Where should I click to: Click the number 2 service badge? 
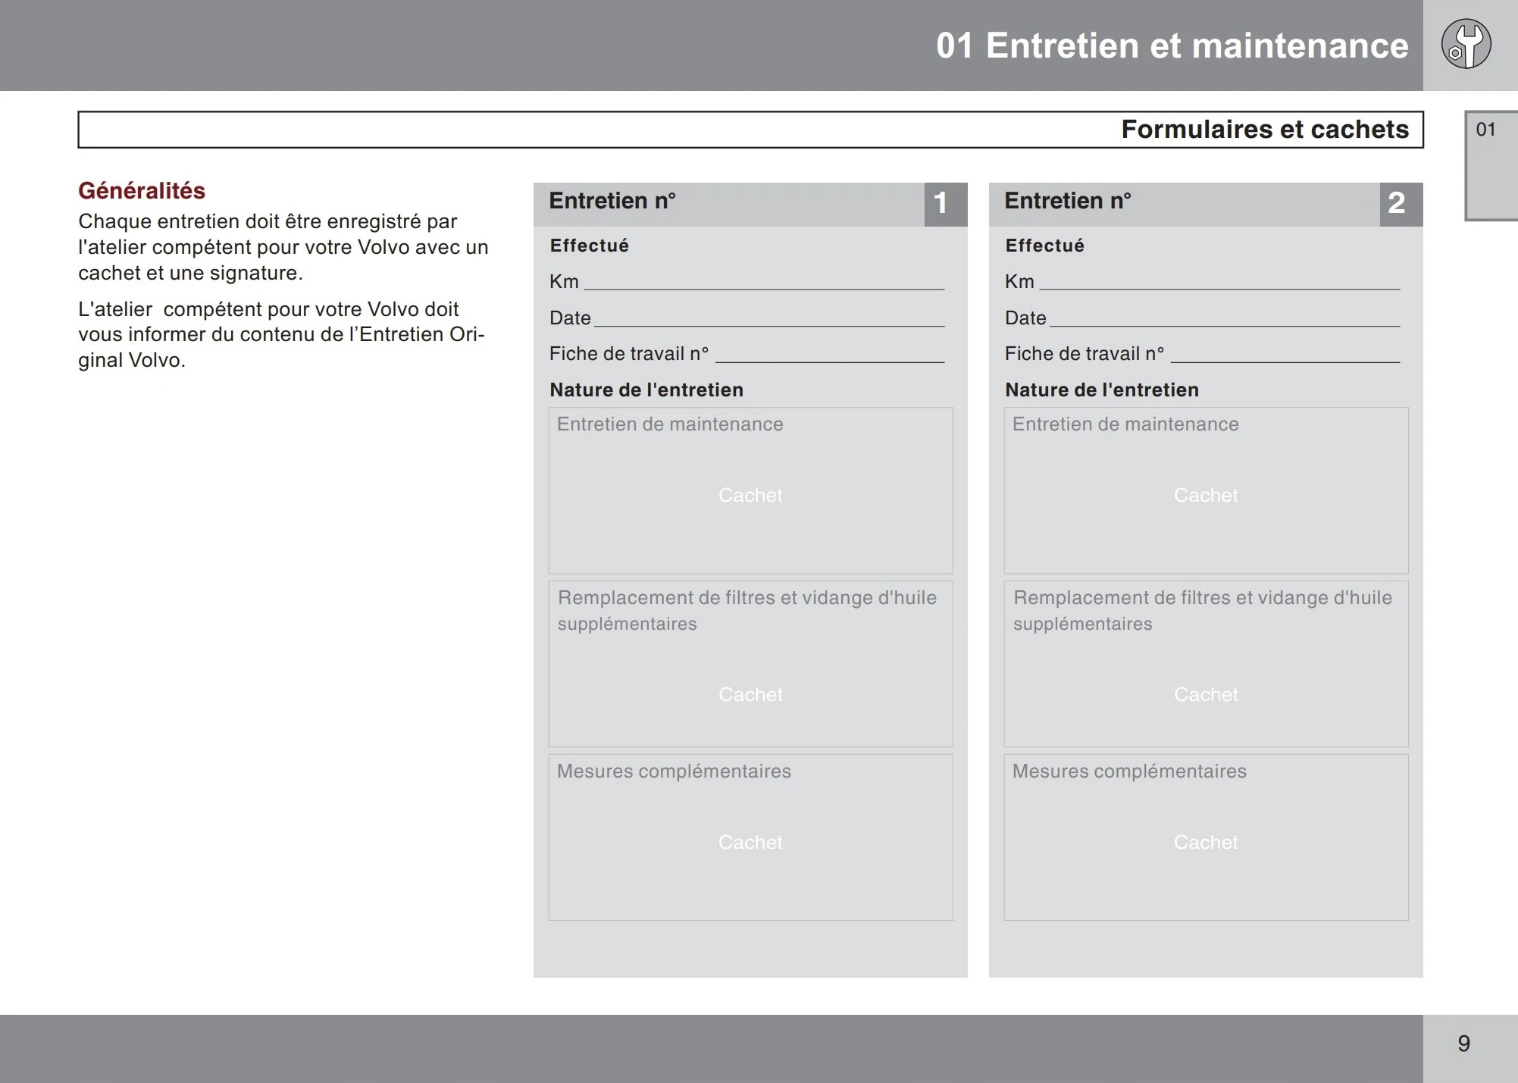1401,204
